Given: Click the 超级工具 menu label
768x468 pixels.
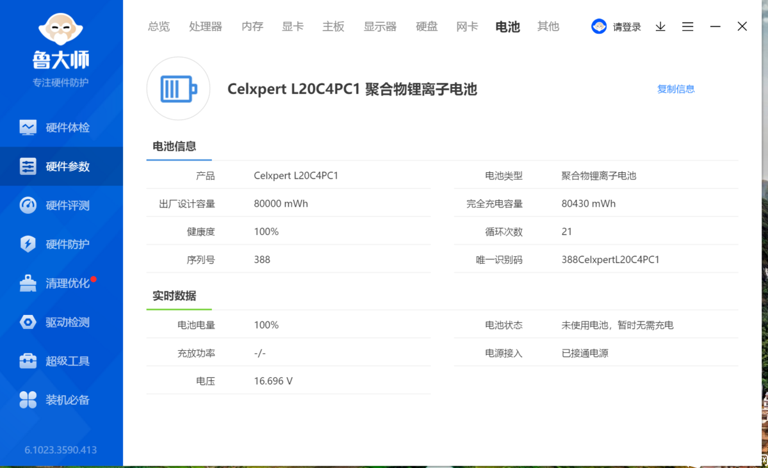Looking at the screenshot, I should (x=68, y=361).
